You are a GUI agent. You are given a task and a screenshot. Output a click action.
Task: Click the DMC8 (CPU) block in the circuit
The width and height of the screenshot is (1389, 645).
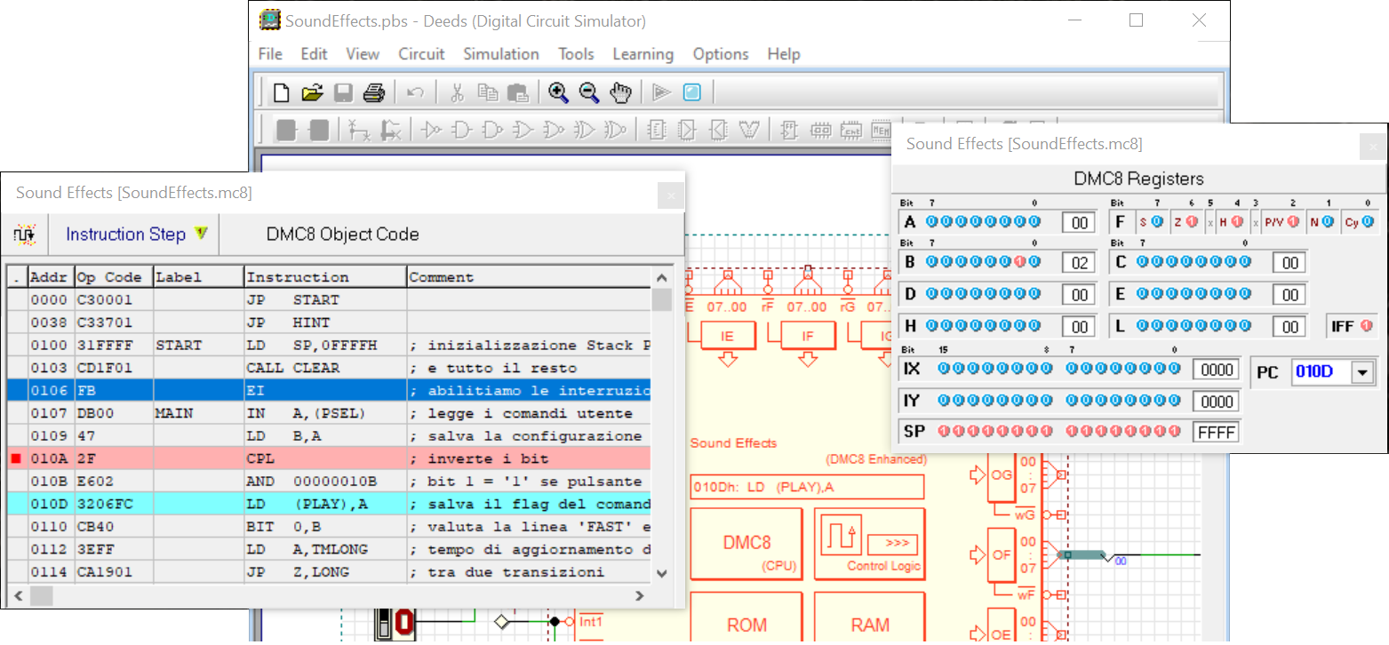[746, 544]
